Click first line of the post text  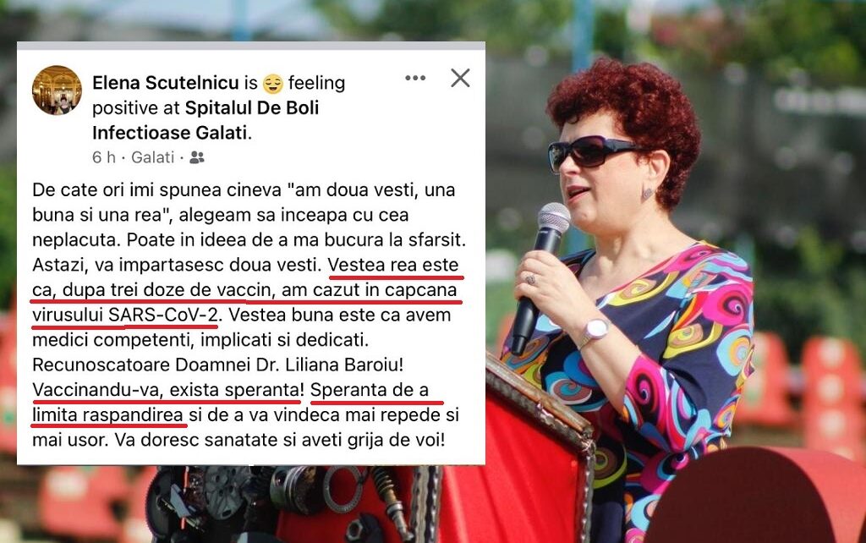point(244,190)
